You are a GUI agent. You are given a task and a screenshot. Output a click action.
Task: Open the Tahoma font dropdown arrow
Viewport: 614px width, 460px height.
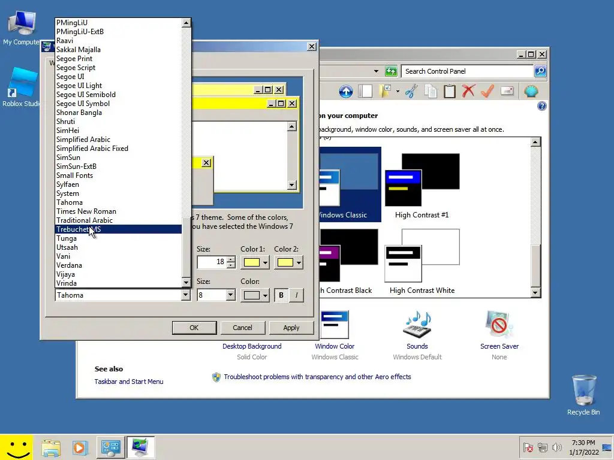(x=186, y=295)
